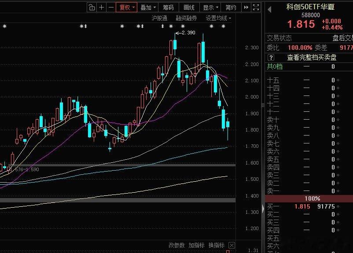This screenshot has height=253, width=353.
Task: Click the diamond icon in the 卖五 row
Action: 338,159
